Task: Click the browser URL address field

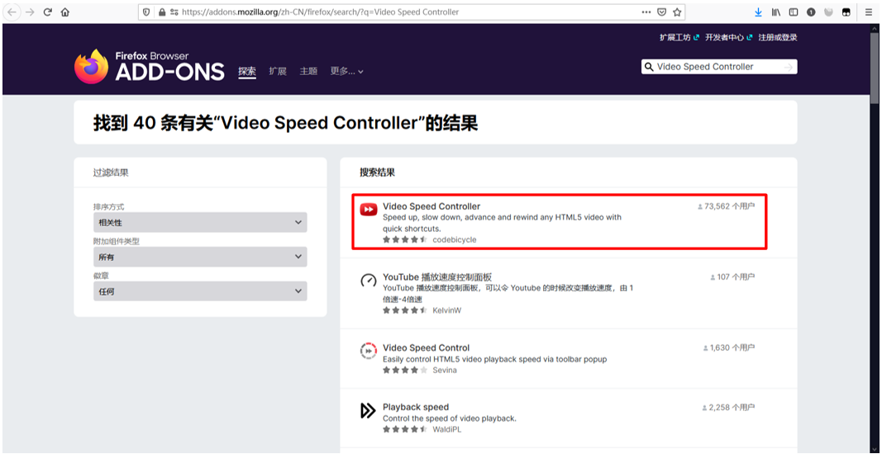Action: click(411, 12)
